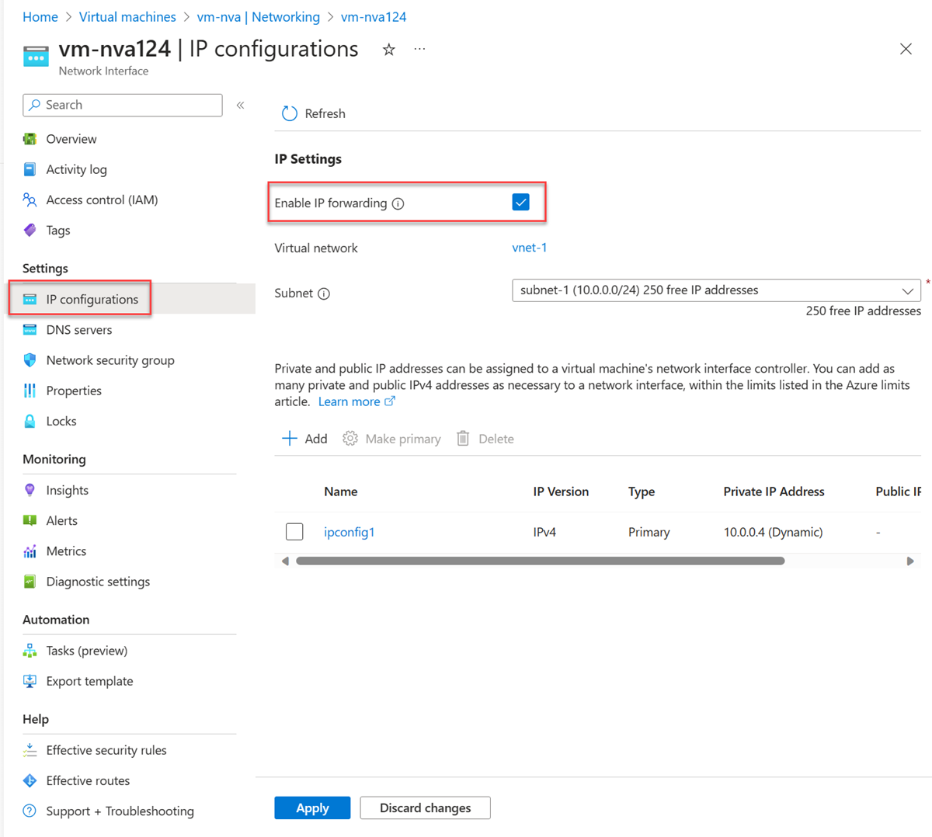Click the Discard changes button
This screenshot has width=932, height=837.
[x=425, y=807]
